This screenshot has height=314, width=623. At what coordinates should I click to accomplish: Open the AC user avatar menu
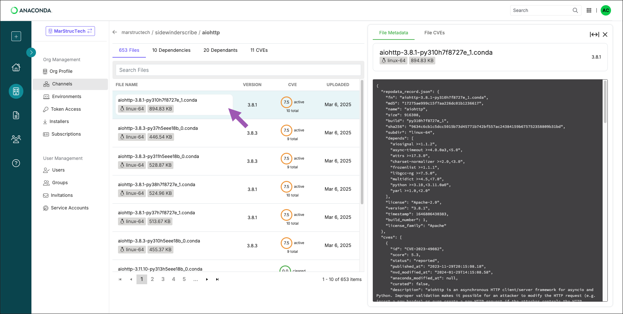[x=606, y=10]
